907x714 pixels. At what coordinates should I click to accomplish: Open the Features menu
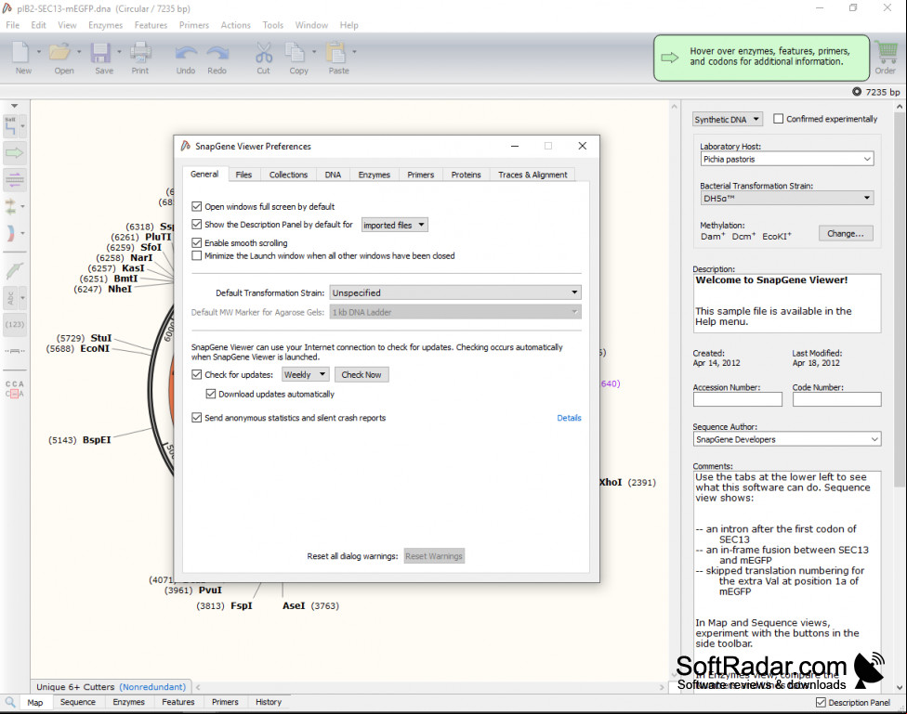pos(151,25)
